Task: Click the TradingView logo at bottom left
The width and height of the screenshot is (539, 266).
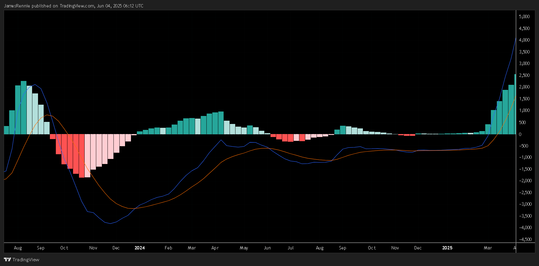Action: 21,259
